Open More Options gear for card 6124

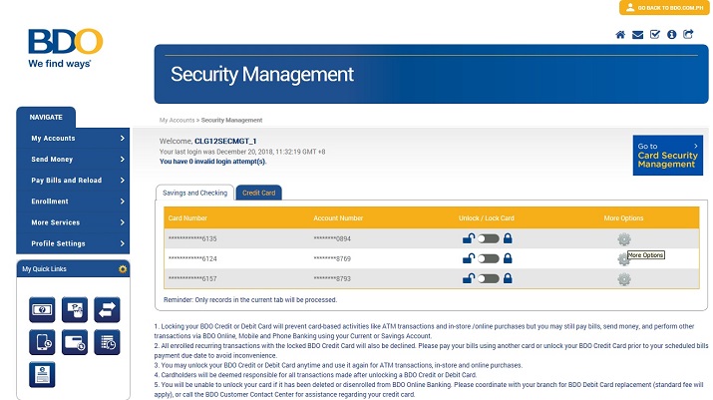click(623, 259)
